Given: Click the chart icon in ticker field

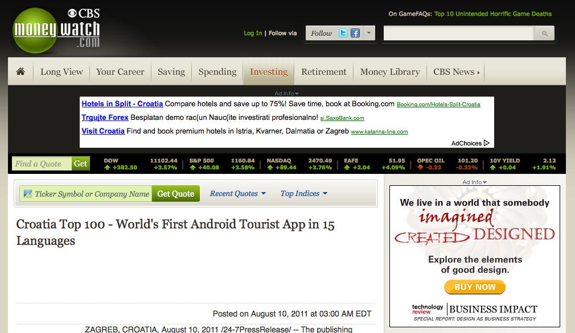Looking at the screenshot, I should pyautogui.click(x=27, y=194).
